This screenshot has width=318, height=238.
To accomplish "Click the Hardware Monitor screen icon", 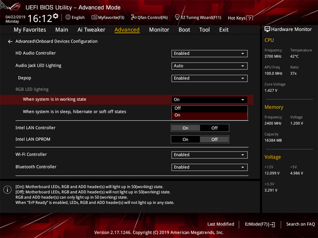I will (x=267, y=30).
